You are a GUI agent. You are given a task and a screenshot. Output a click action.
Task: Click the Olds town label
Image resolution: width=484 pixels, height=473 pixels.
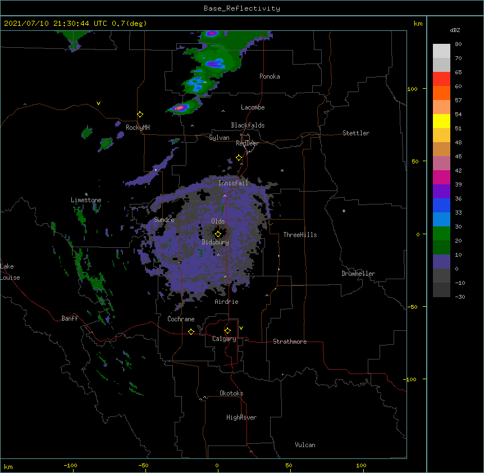click(x=218, y=221)
